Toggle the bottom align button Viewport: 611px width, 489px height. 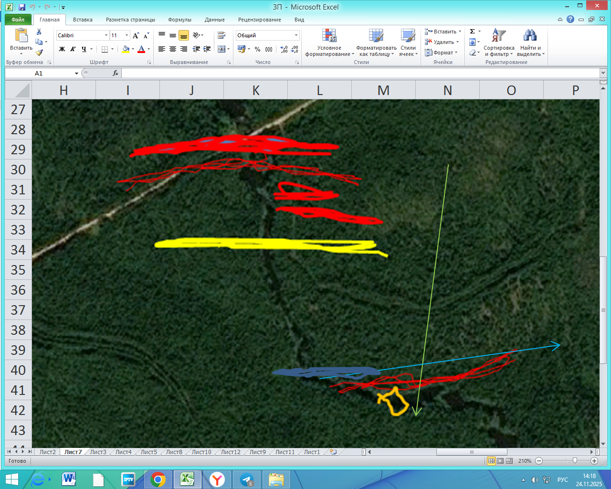[x=184, y=35]
